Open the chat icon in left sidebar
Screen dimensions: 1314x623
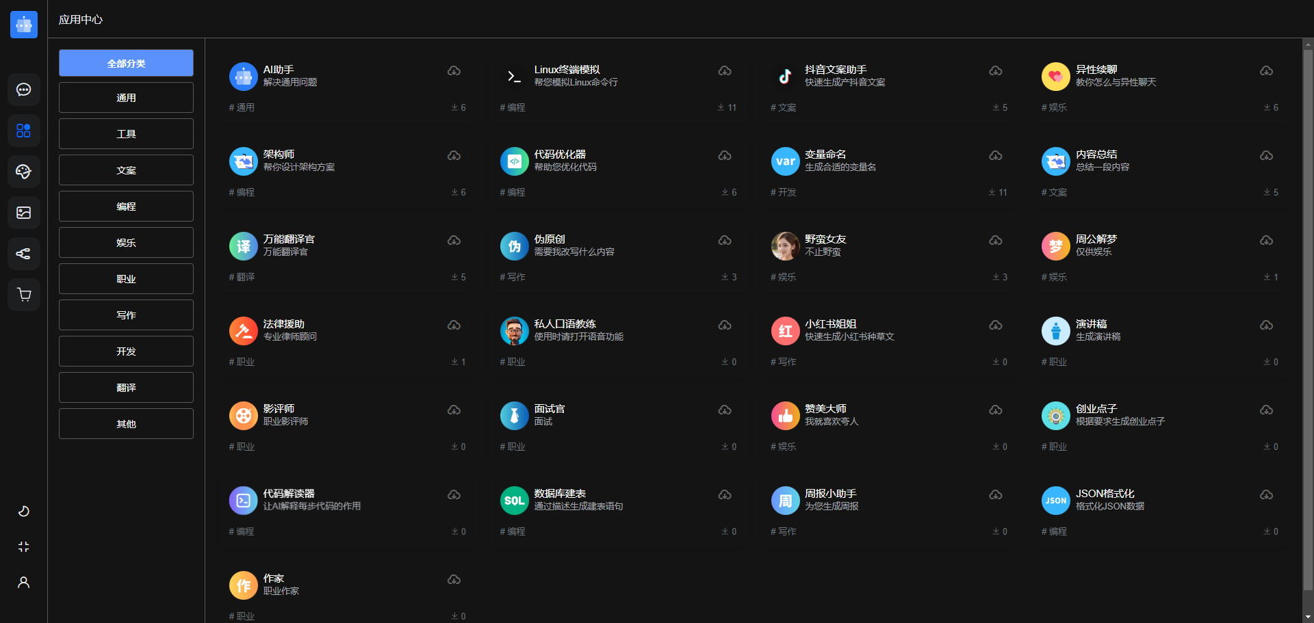[23, 90]
